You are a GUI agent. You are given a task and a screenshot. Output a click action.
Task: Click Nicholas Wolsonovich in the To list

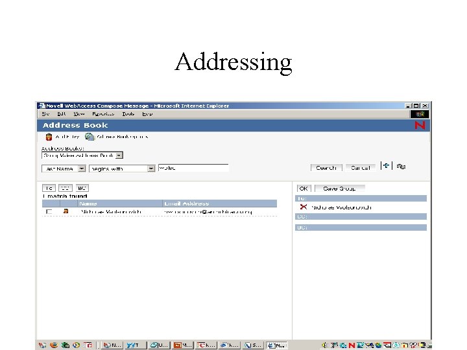tap(341, 207)
